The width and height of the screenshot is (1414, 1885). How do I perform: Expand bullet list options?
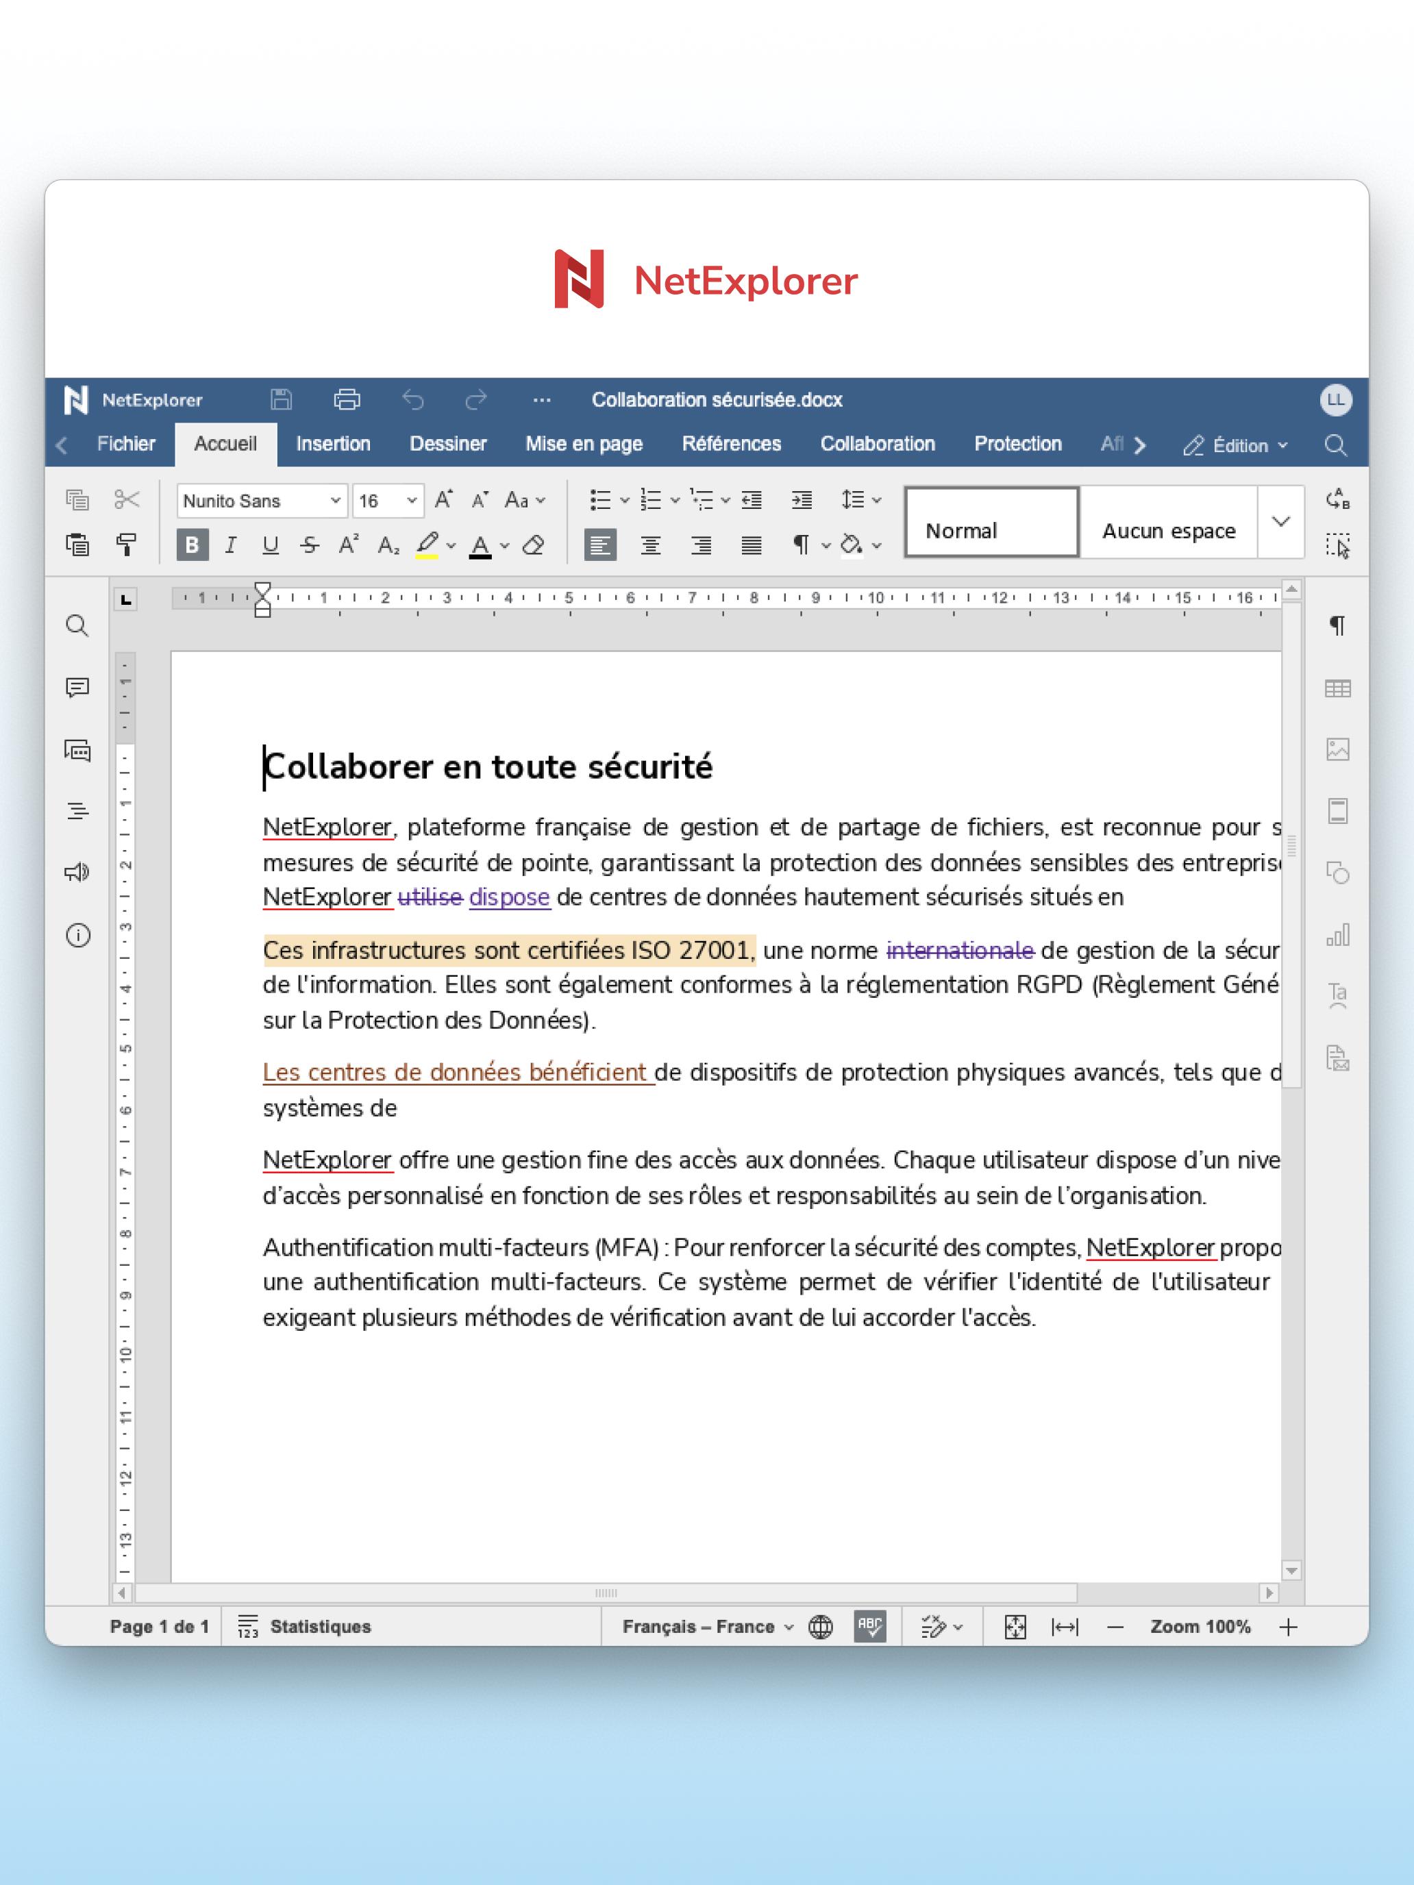pyautogui.click(x=625, y=500)
